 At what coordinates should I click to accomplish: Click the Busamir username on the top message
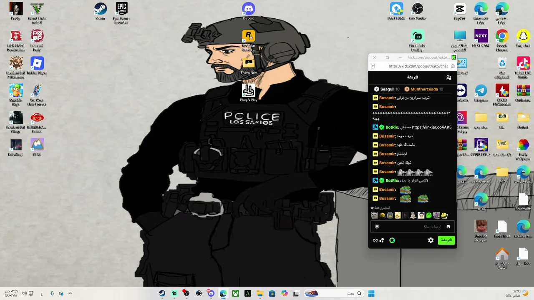[387, 98]
